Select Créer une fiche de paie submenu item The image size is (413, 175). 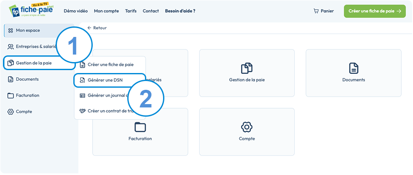tap(110, 65)
